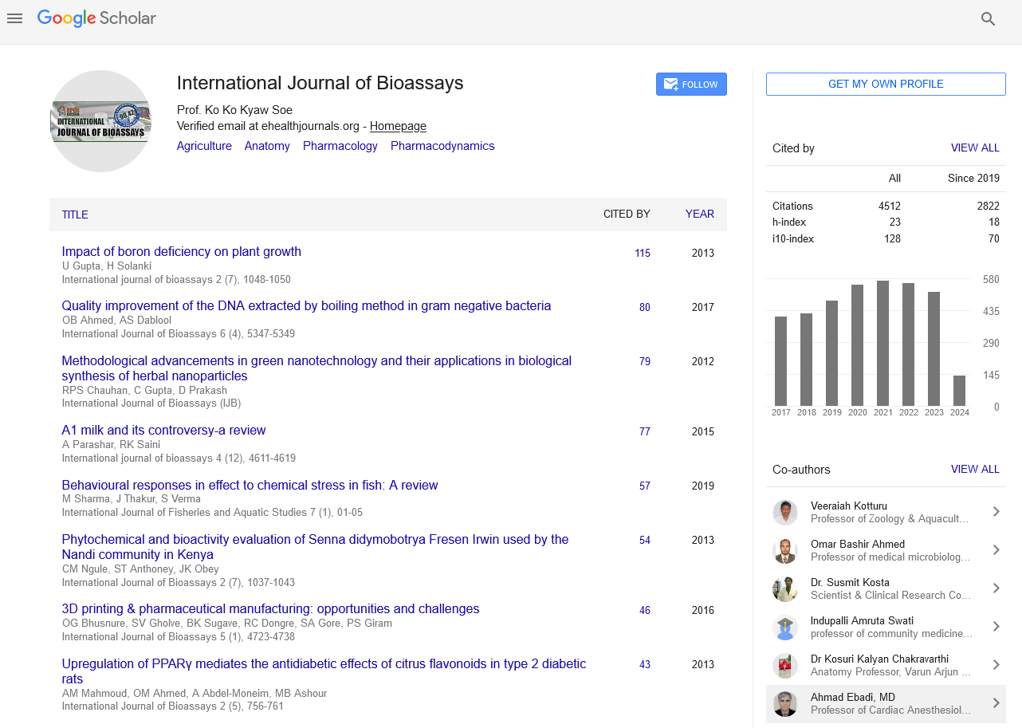Open citation count 80
Image resolution: width=1022 pixels, height=728 pixels.
(x=645, y=307)
